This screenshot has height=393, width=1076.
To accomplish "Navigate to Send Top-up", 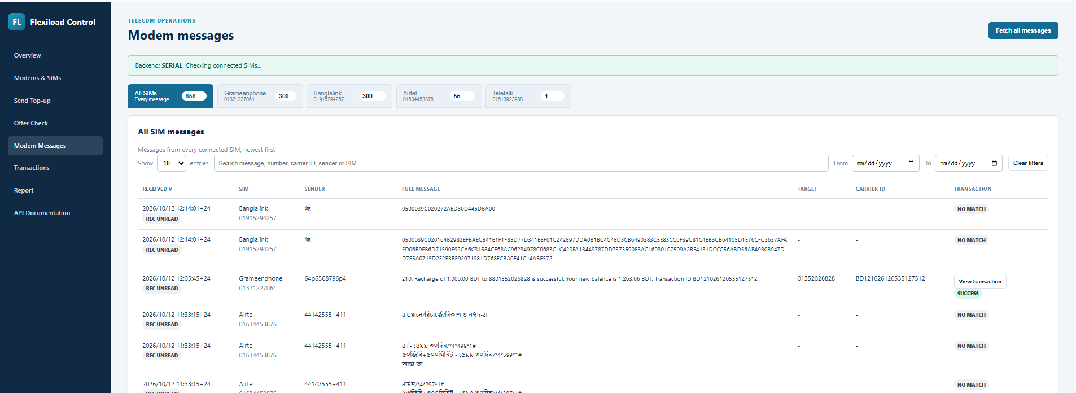I will pyautogui.click(x=55, y=101).
